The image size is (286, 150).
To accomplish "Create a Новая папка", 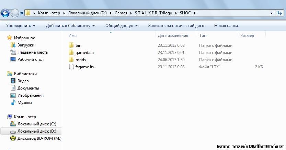I will point(226,26).
